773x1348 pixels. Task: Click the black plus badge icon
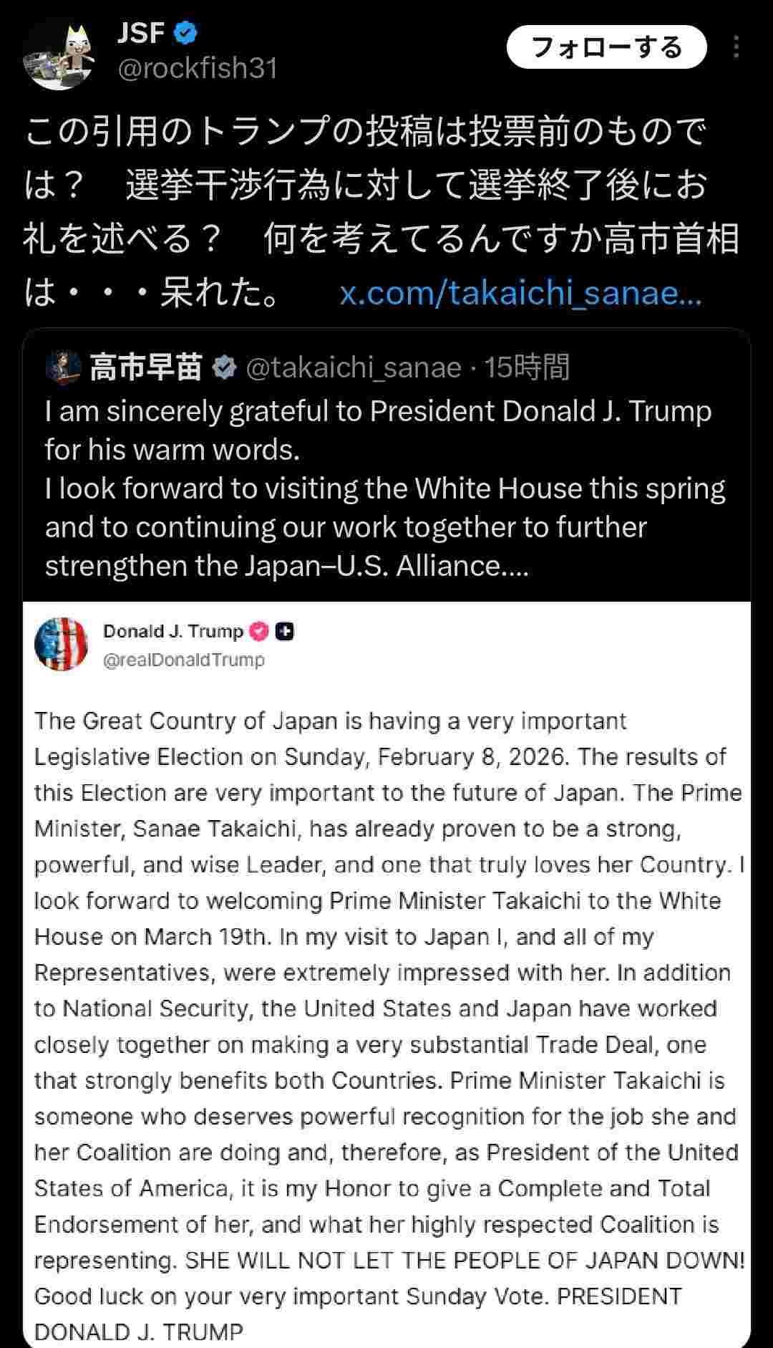[285, 631]
